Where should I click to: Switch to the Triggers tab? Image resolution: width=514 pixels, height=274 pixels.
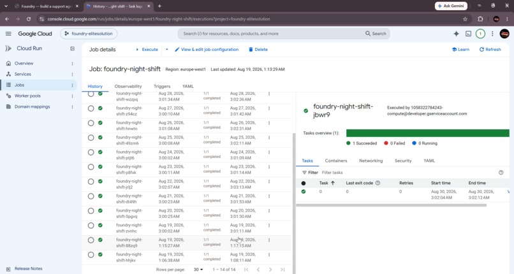pyautogui.click(x=162, y=87)
